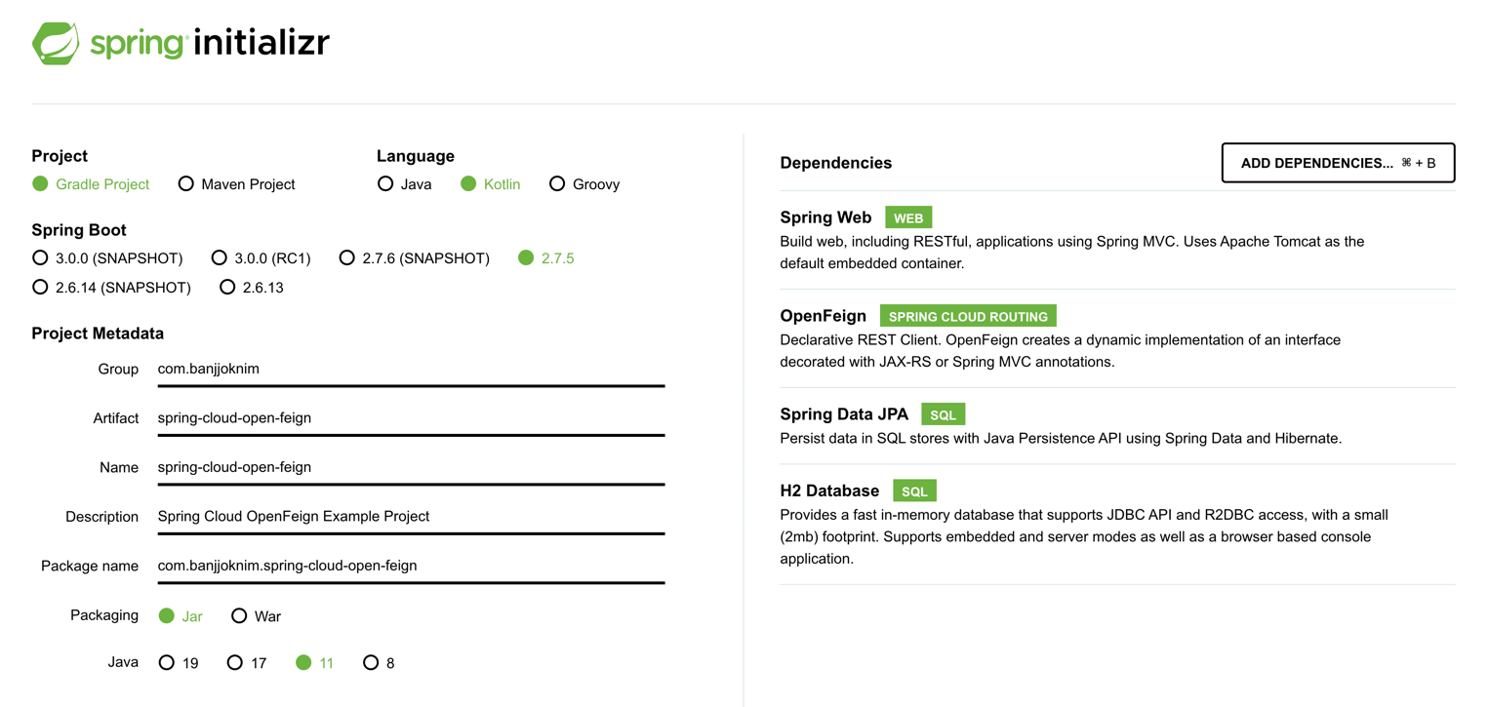Image resolution: width=1489 pixels, height=707 pixels.
Task: Click the OpenFeign dependency entry
Action: [823, 316]
